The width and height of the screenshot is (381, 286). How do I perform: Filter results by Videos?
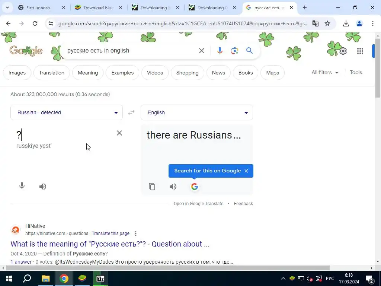tap(155, 73)
